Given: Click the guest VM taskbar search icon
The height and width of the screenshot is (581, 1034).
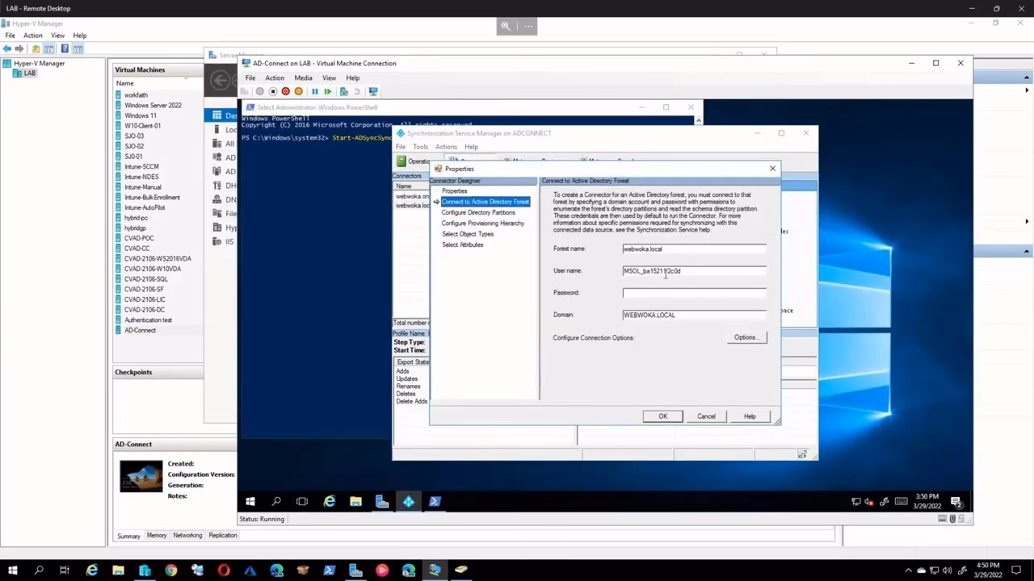Looking at the screenshot, I should pos(276,501).
